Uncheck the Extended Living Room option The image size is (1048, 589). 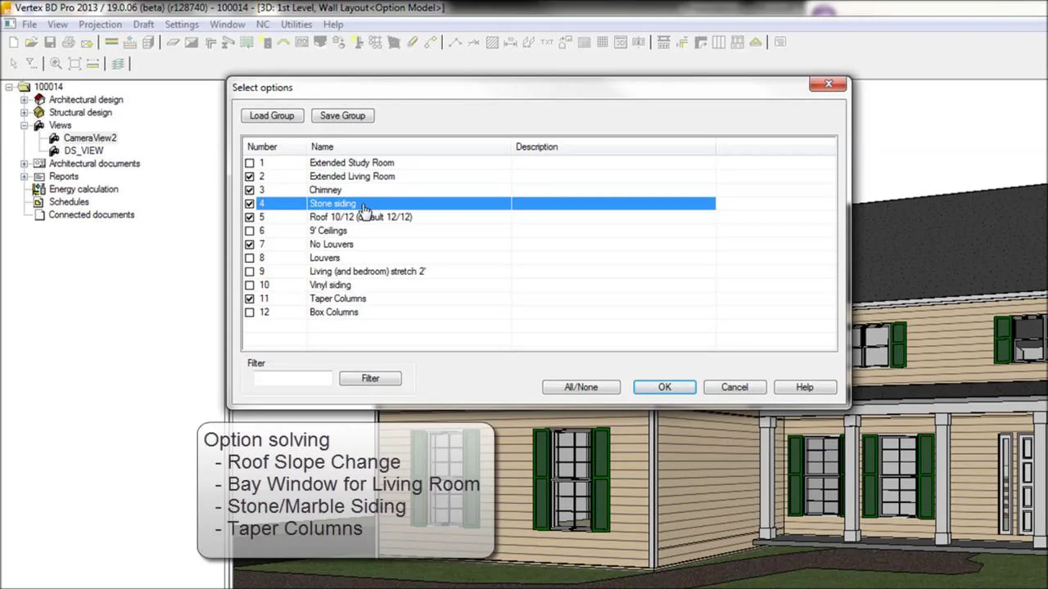tap(250, 177)
